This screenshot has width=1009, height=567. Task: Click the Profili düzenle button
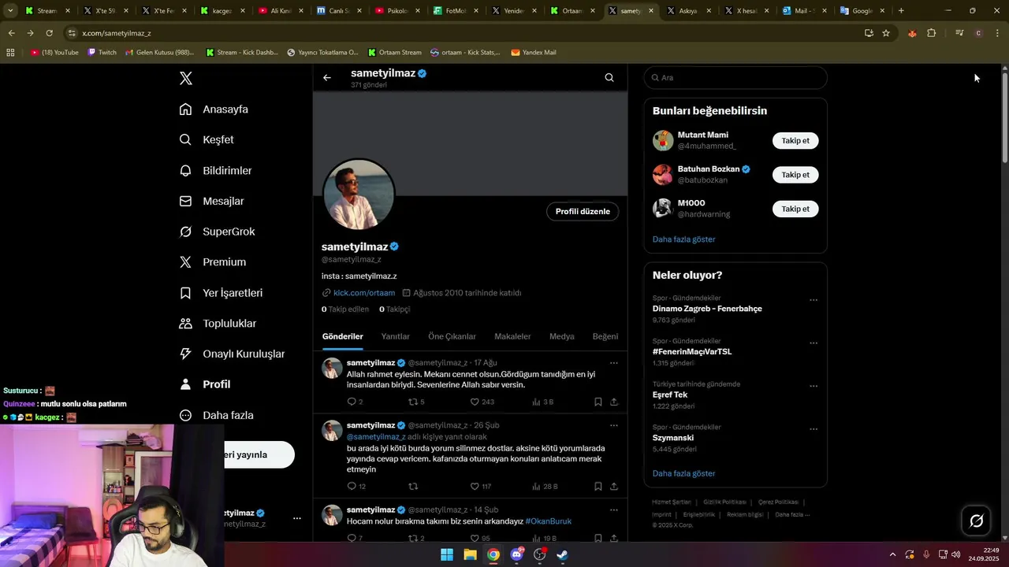tap(583, 211)
